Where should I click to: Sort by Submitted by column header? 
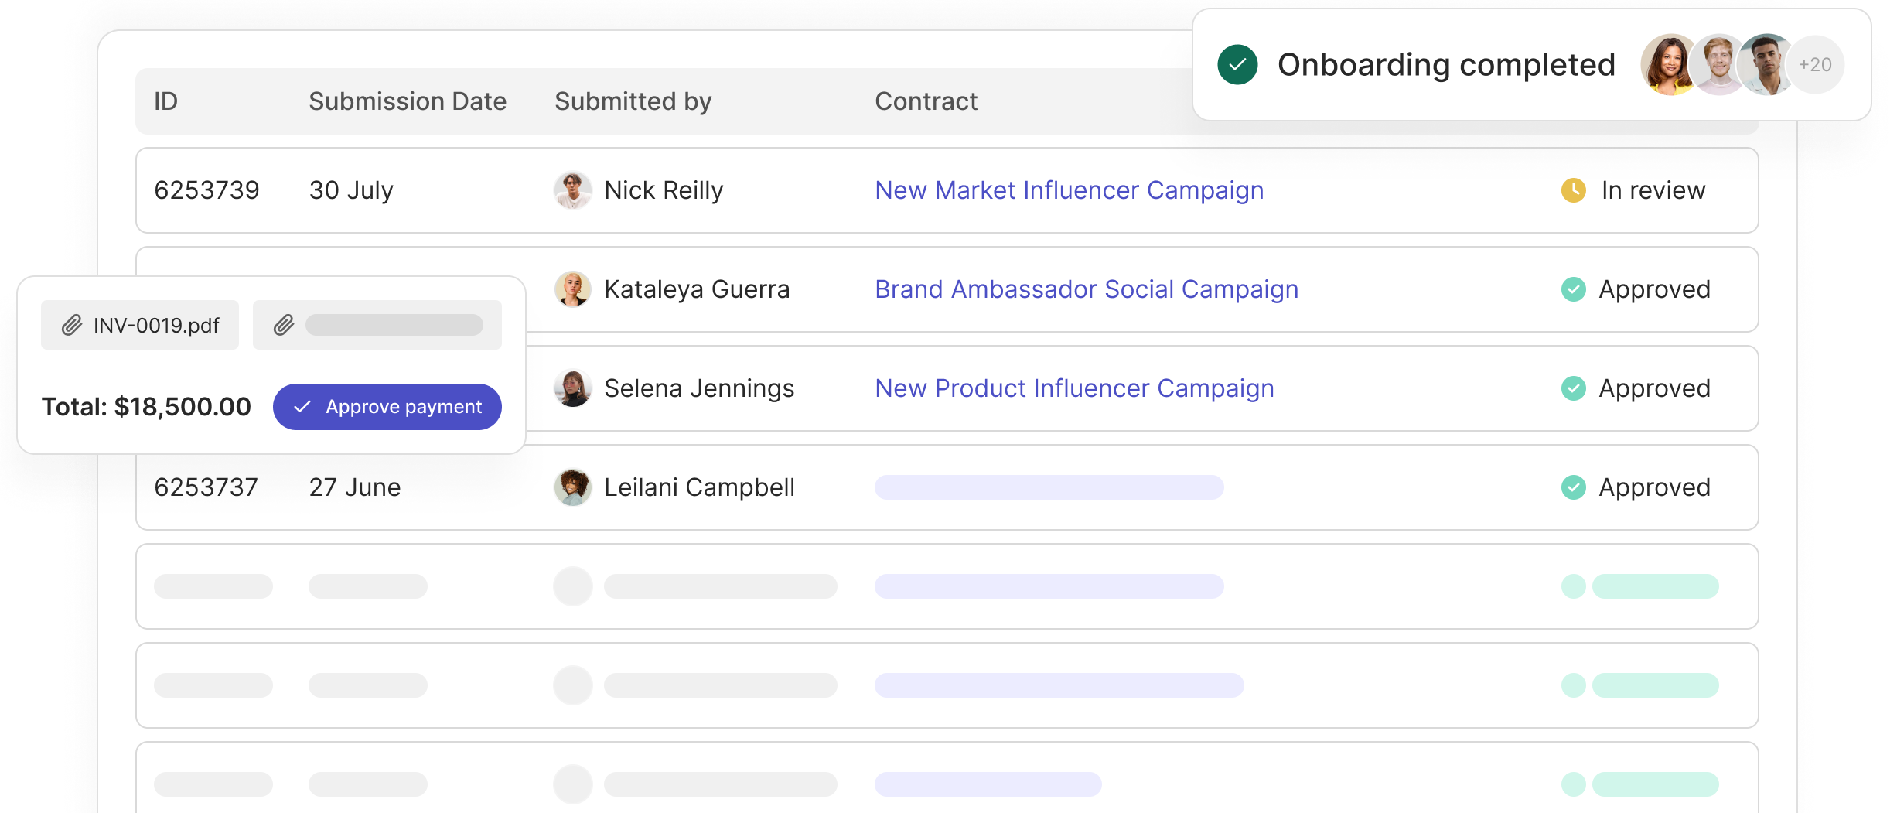pos(633,101)
